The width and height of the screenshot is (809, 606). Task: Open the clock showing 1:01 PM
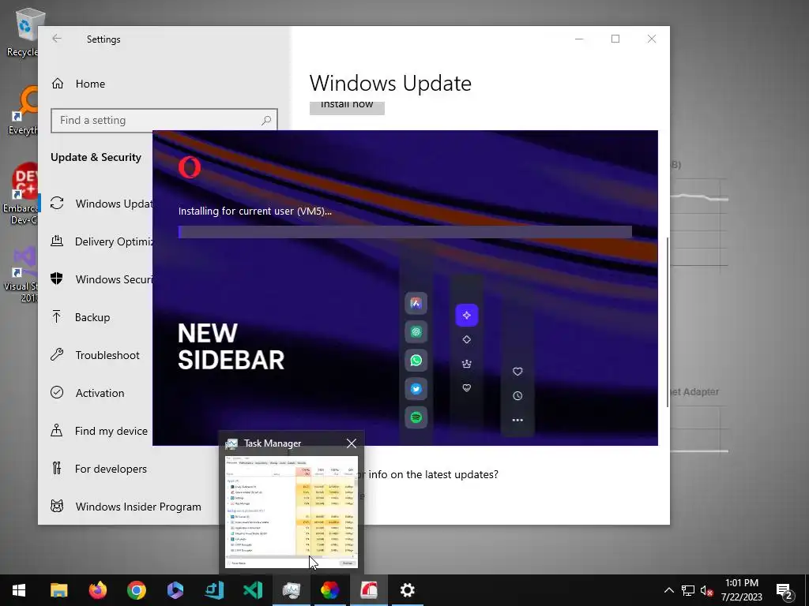coord(741,590)
